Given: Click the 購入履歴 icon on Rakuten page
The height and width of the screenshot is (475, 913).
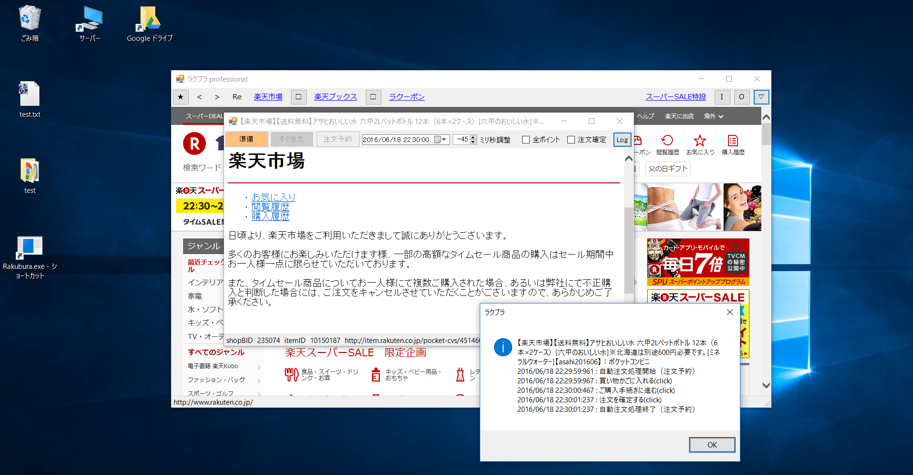Looking at the screenshot, I should pos(733,144).
